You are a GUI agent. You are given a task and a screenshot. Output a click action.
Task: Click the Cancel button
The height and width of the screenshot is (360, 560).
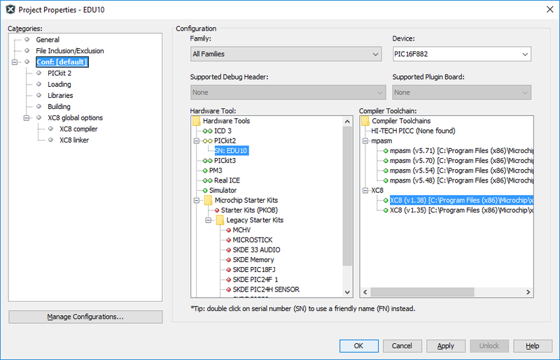tap(402, 346)
